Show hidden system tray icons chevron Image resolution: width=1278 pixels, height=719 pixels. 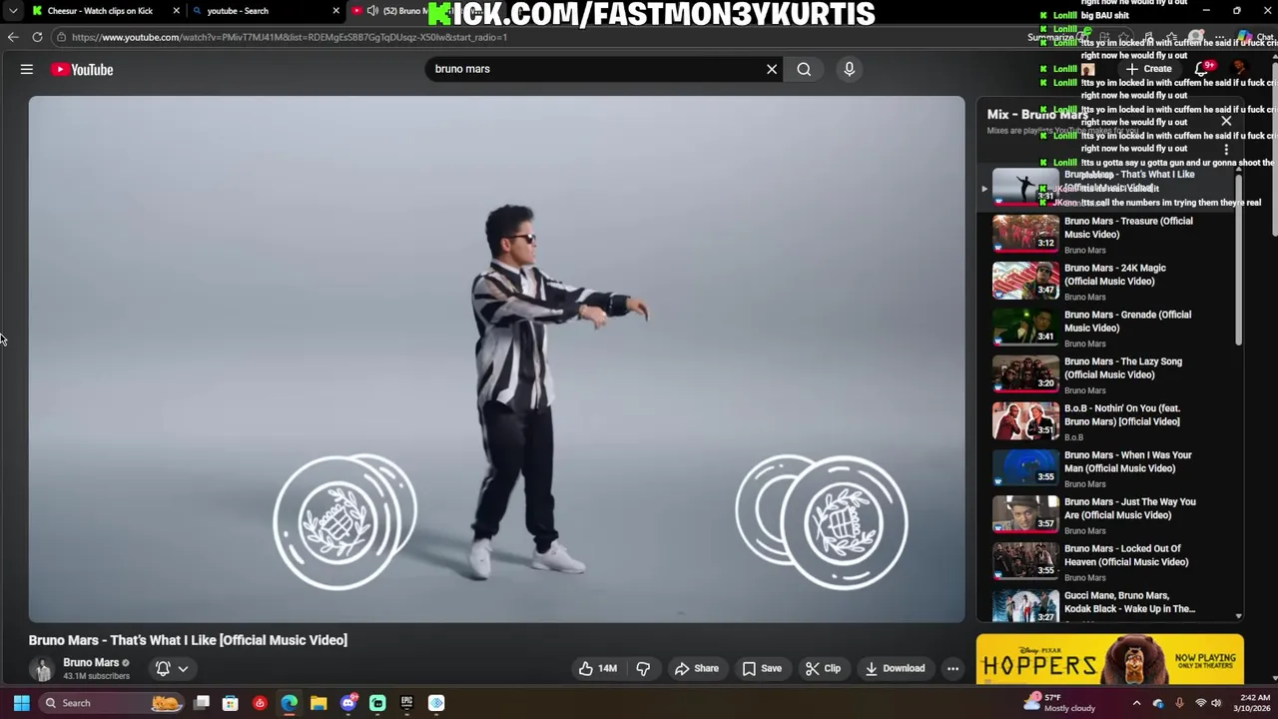click(1136, 703)
